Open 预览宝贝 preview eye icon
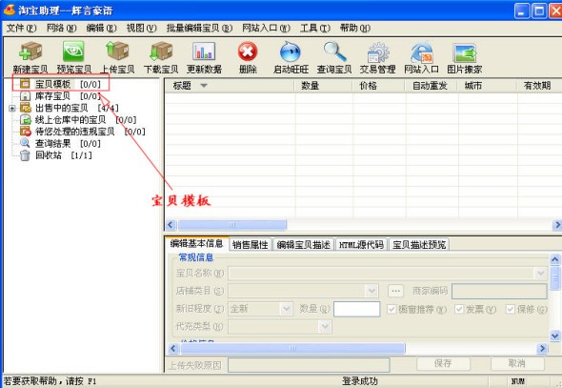Viewport: 562px width, 388px height. click(x=73, y=51)
